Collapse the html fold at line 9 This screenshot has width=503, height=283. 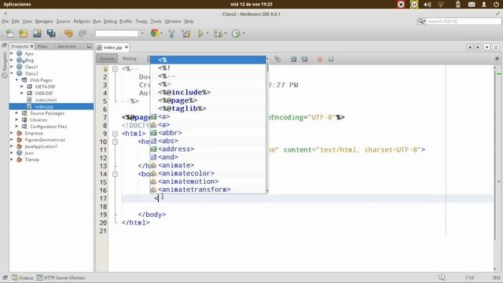[116, 134]
